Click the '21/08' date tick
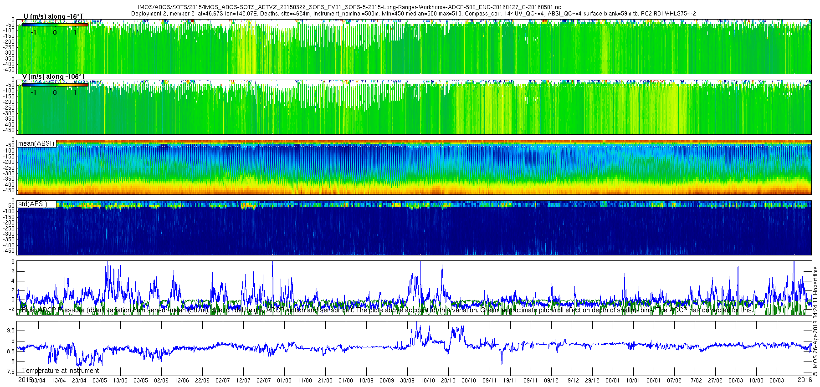Screen dimensions: 820x387 [325, 381]
